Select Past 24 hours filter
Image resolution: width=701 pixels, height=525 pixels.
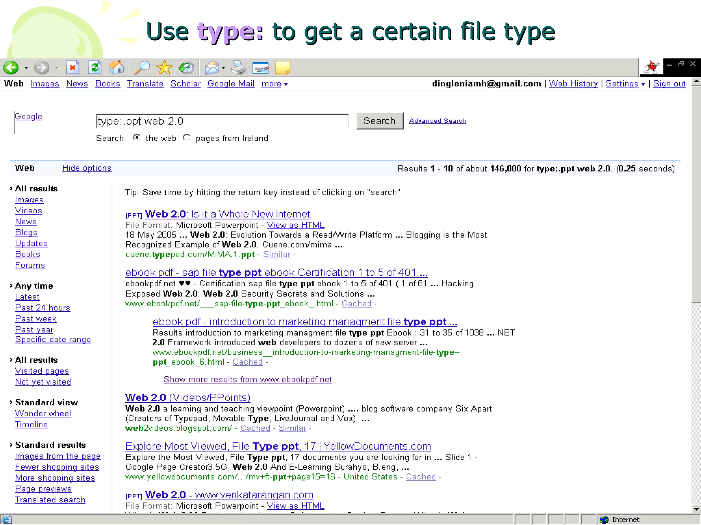tap(42, 308)
